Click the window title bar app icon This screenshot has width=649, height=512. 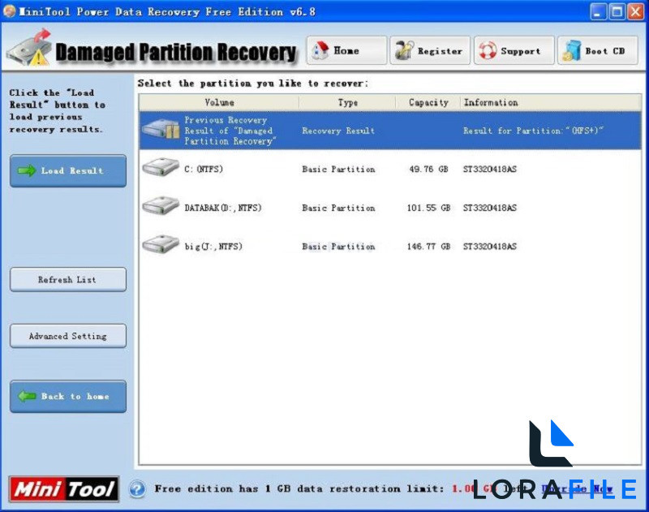[x=9, y=11]
